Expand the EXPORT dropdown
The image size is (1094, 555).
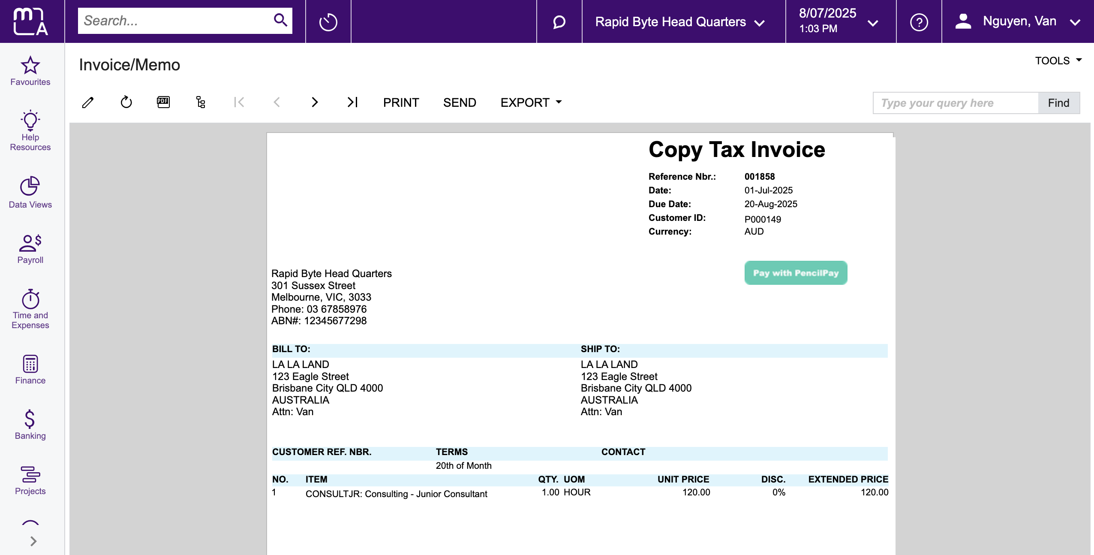pyautogui.click(x=531, y=103)
